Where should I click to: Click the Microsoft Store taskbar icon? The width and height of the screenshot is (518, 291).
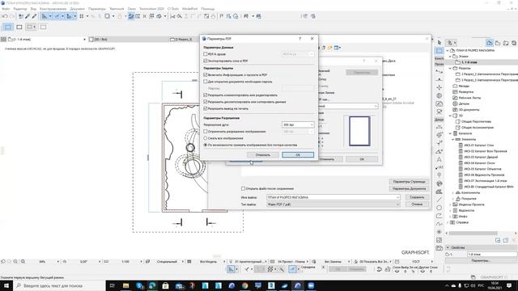pos(165,285)
